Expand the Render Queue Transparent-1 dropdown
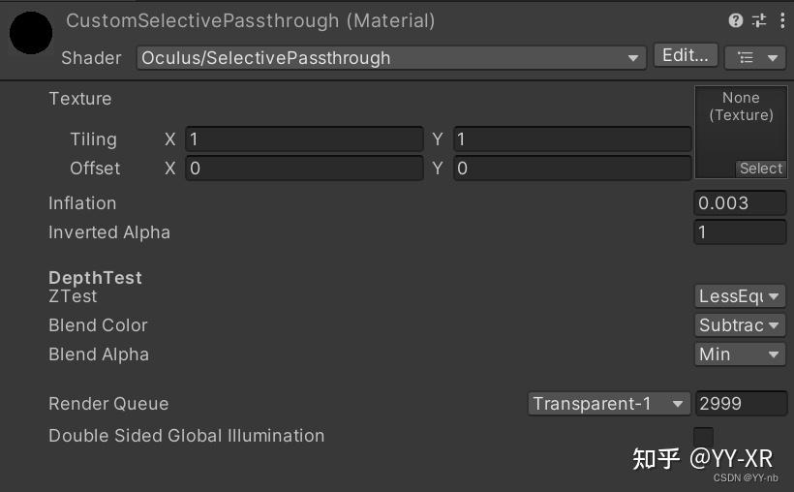794x492 pixels. pos(609,404)
